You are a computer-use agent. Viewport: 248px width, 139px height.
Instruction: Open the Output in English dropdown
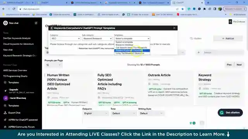click(x=96, y=113)
